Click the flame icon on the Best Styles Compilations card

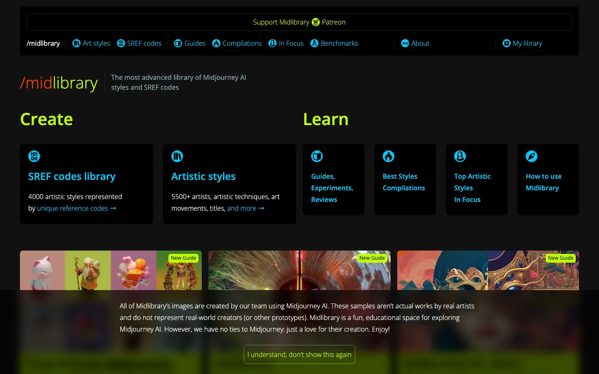pyautogui.click(x=389, y=156)
